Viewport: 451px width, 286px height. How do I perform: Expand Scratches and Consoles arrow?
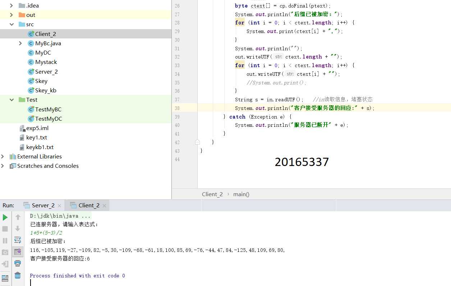3,166
